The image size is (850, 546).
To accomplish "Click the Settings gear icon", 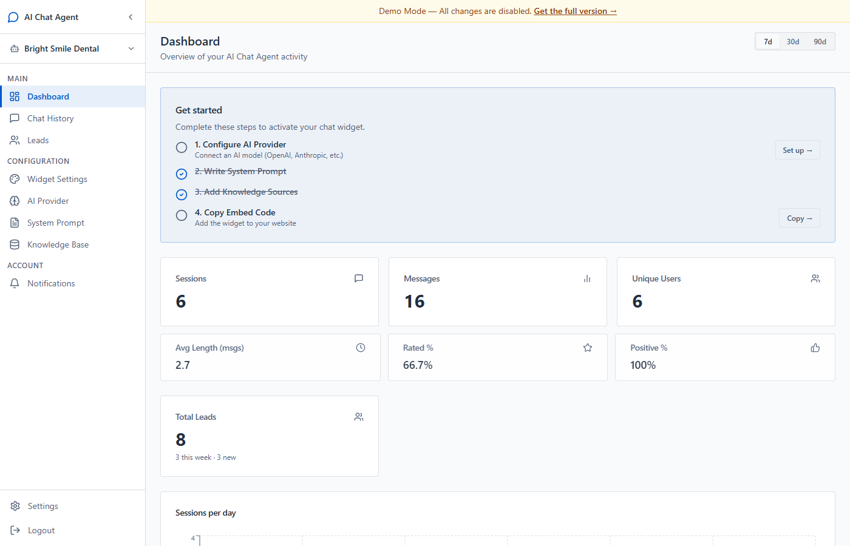I will [x=15, y=506].
